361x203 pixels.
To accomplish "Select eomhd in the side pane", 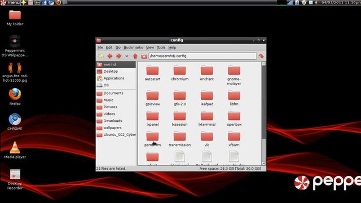I will pyautogui.click(x=116, y=64).
